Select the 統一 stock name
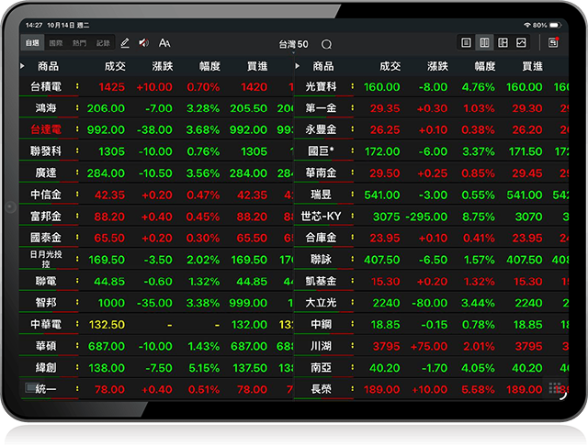 point(46,389)
